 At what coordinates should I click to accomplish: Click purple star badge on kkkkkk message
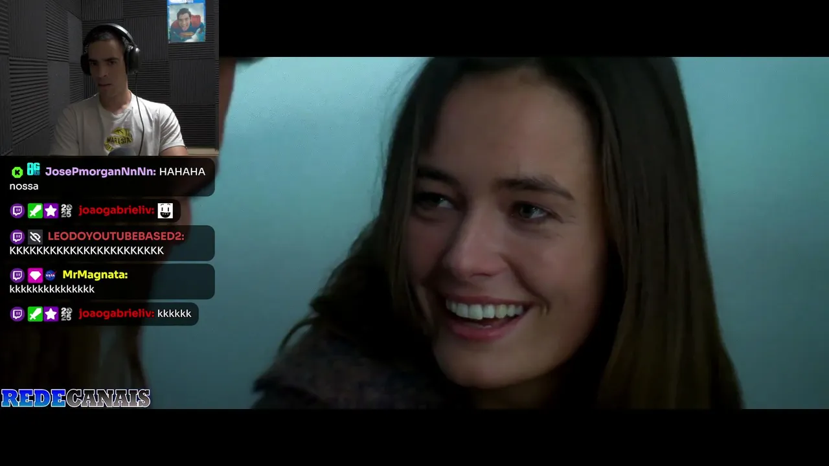tap(51, 315)
